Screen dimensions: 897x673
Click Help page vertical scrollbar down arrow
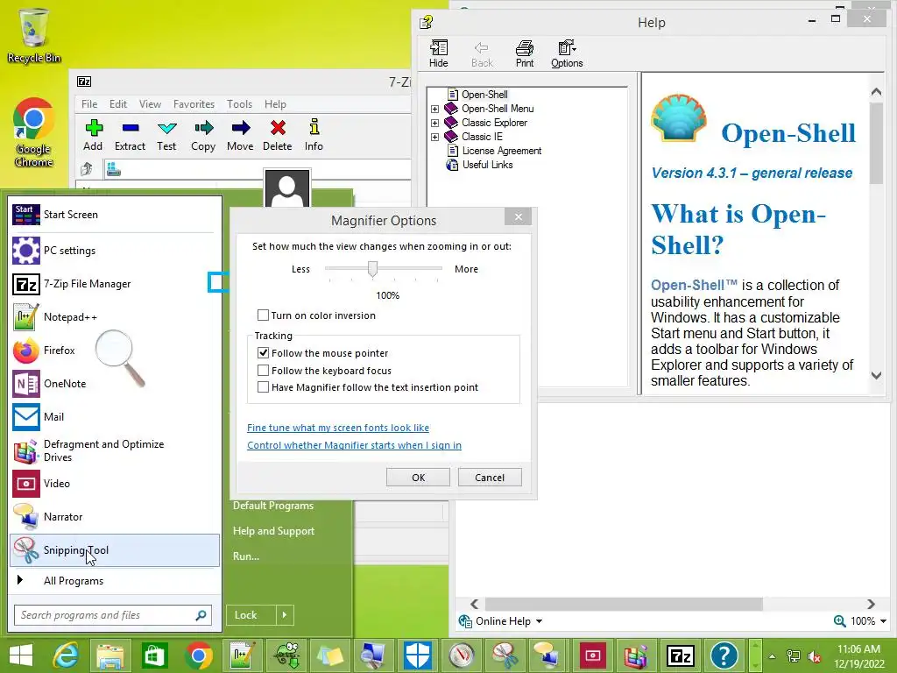pyautogui.click(x=876, y=375)
